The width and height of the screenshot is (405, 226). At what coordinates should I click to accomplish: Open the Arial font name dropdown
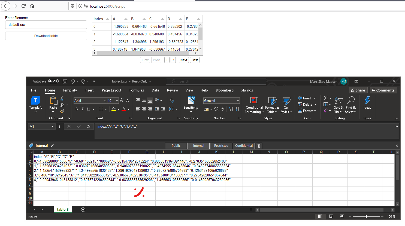pyautogui.click(x=105, y=100)
